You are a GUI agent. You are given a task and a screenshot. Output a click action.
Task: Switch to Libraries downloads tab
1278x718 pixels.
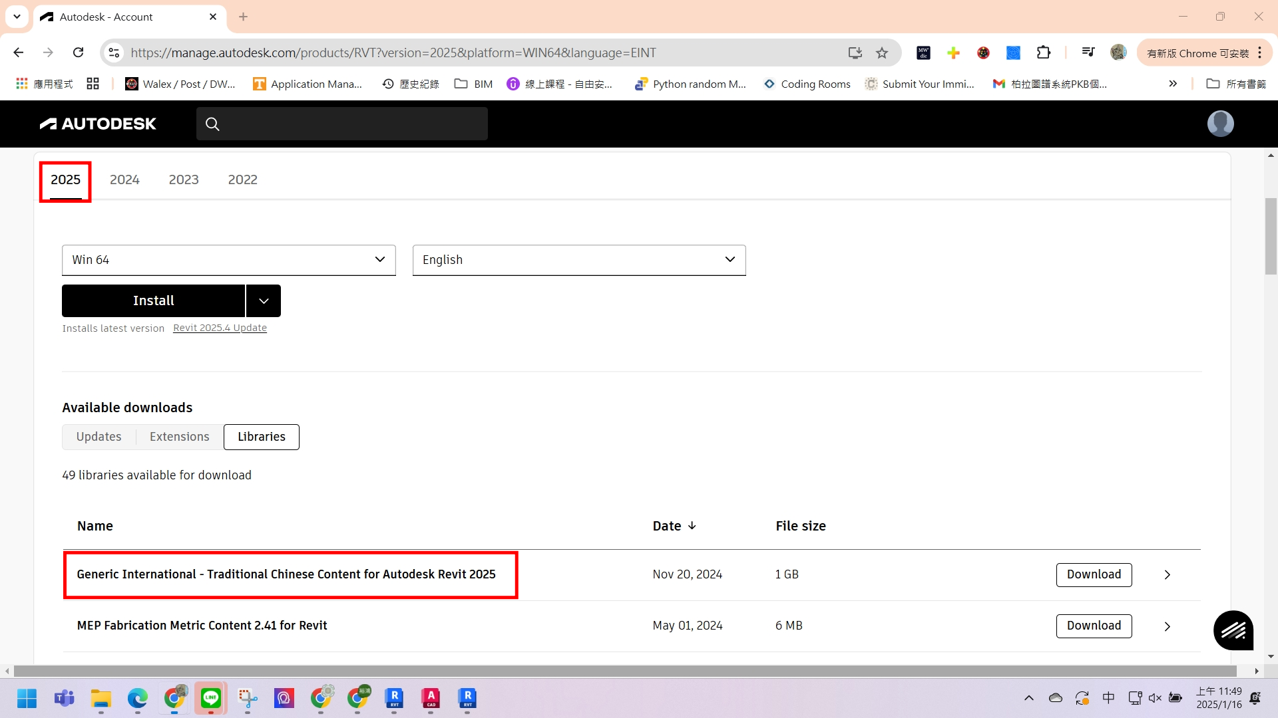(x=262, y=437)
